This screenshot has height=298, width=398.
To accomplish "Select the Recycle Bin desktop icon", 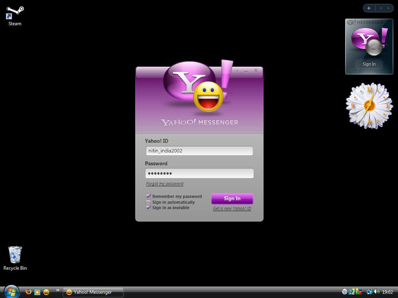I will point(15,255).
